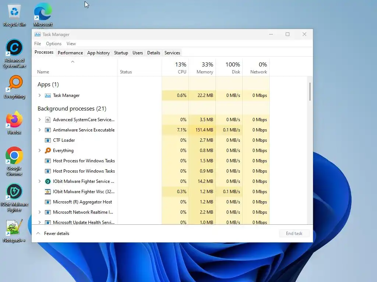Expand the Task Manager app row
Viewport: 377px width, 282px height.
click(40, 95)
